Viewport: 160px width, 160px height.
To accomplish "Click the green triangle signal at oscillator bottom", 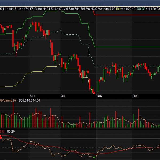I will (94, 157).
